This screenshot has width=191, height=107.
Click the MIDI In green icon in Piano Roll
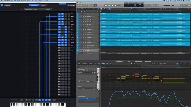(104, 64)
